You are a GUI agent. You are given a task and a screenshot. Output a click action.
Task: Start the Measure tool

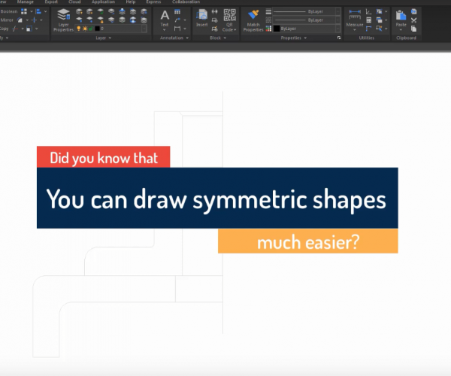[355, 14]
